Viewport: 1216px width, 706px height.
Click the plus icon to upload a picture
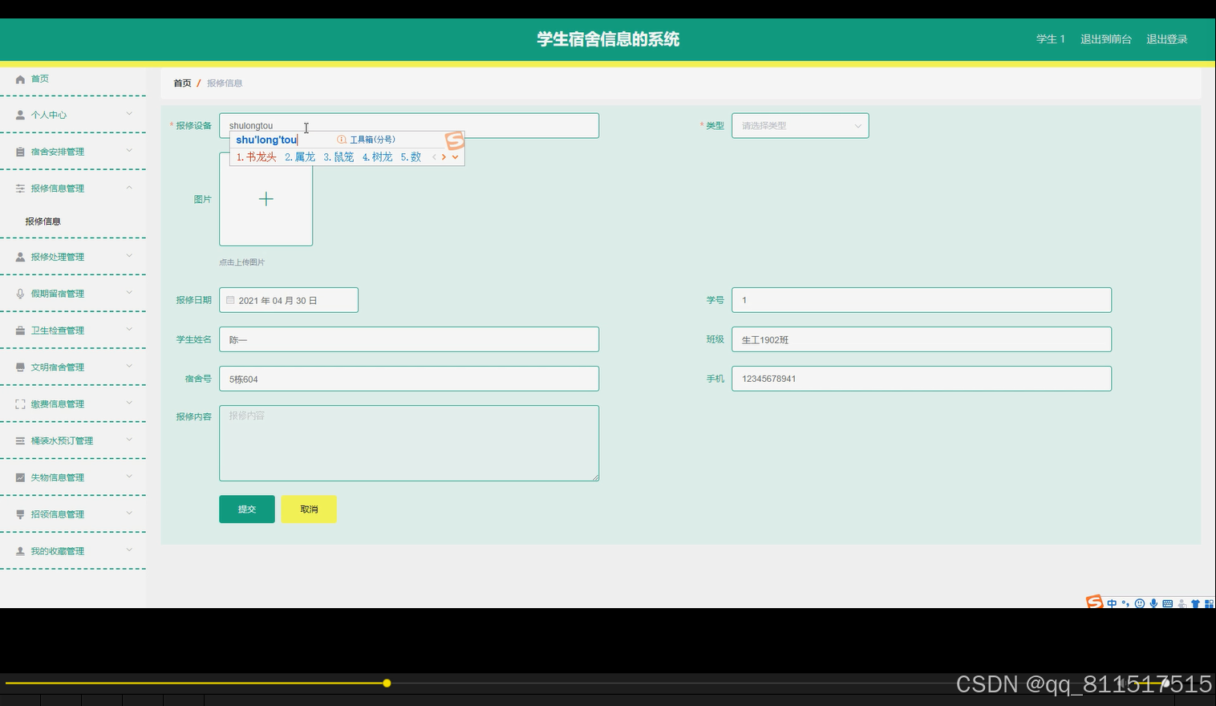tap(266, 199)
